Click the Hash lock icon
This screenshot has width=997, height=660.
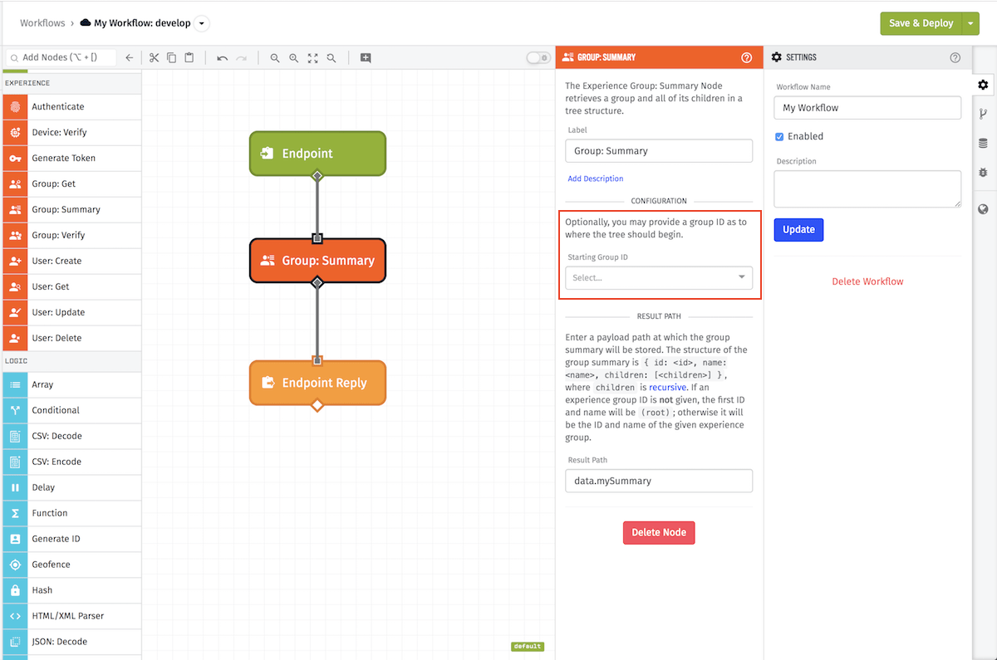[x=15, y=590]
